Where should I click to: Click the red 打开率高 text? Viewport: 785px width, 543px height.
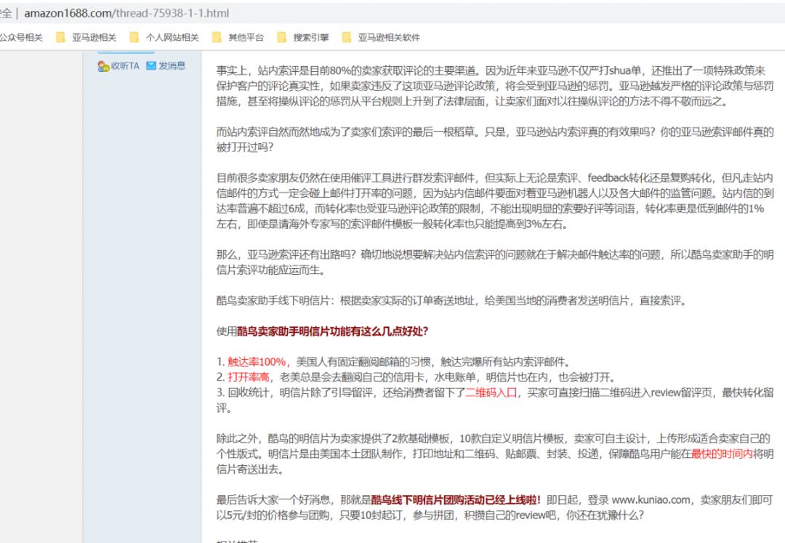[x=248, y=377]
